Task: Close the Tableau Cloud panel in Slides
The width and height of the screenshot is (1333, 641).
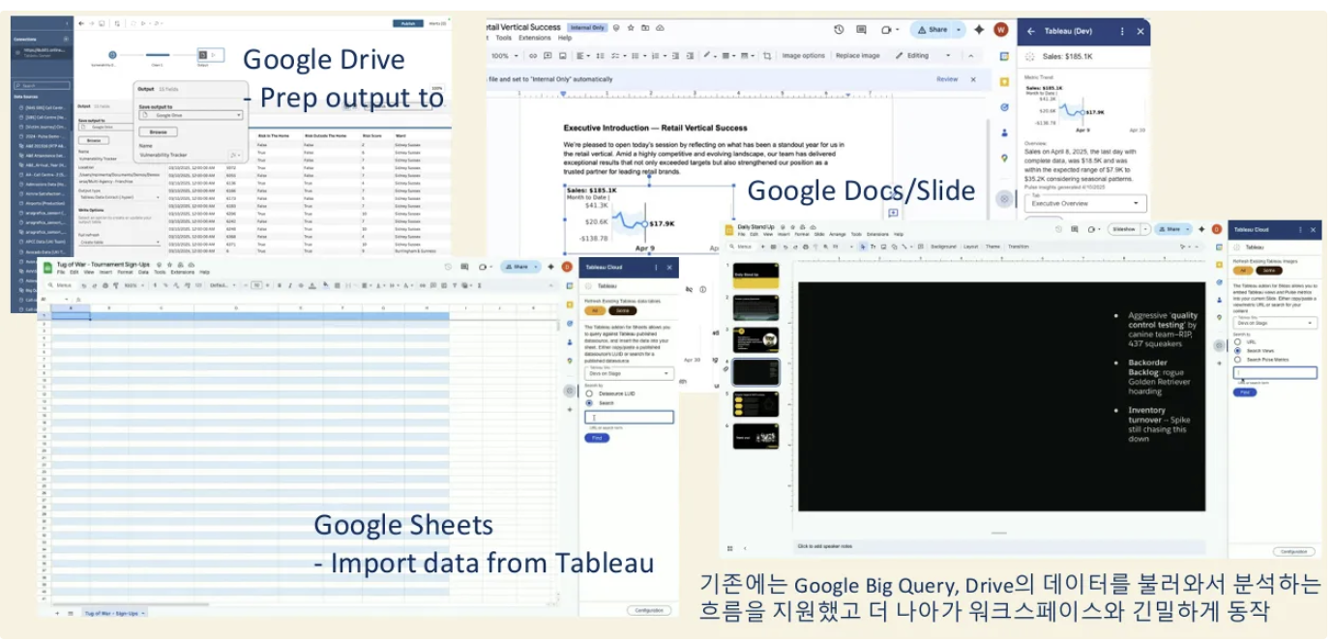Action: pos(1313,230)
